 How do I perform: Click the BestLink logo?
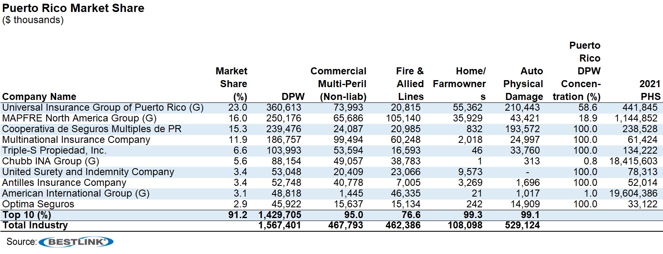tap(76, 242)
